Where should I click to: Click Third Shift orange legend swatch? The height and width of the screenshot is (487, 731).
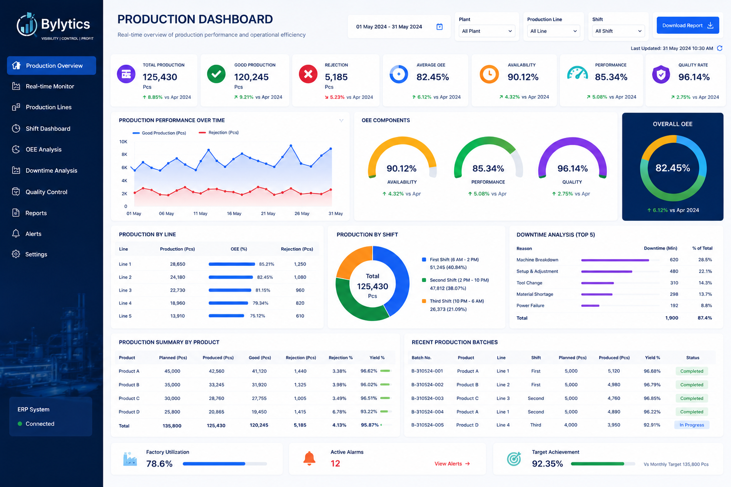click(x=424, y=301)
